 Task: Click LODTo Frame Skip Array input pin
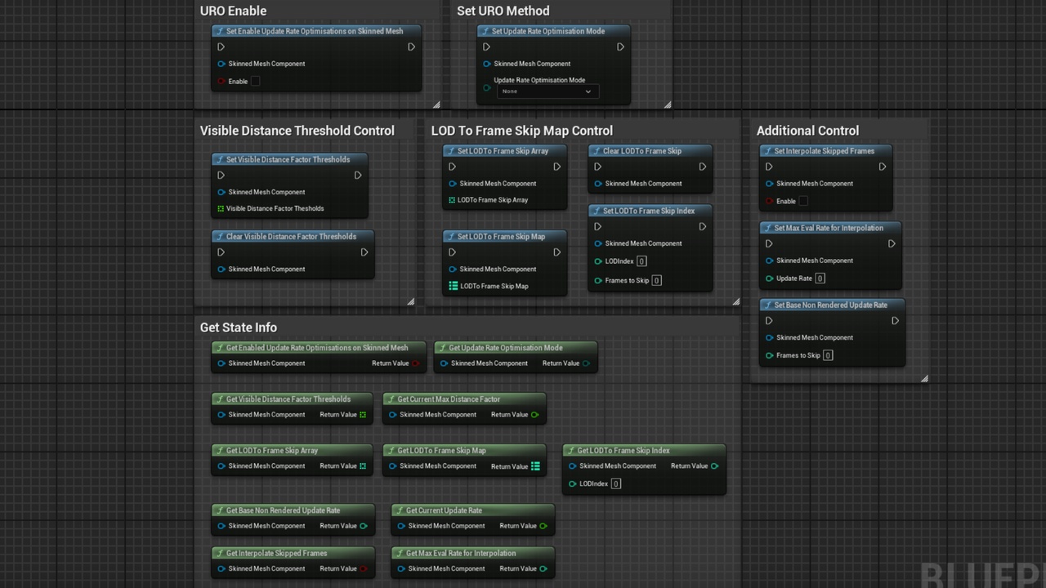pyautogui.click(x=452, y=200)
